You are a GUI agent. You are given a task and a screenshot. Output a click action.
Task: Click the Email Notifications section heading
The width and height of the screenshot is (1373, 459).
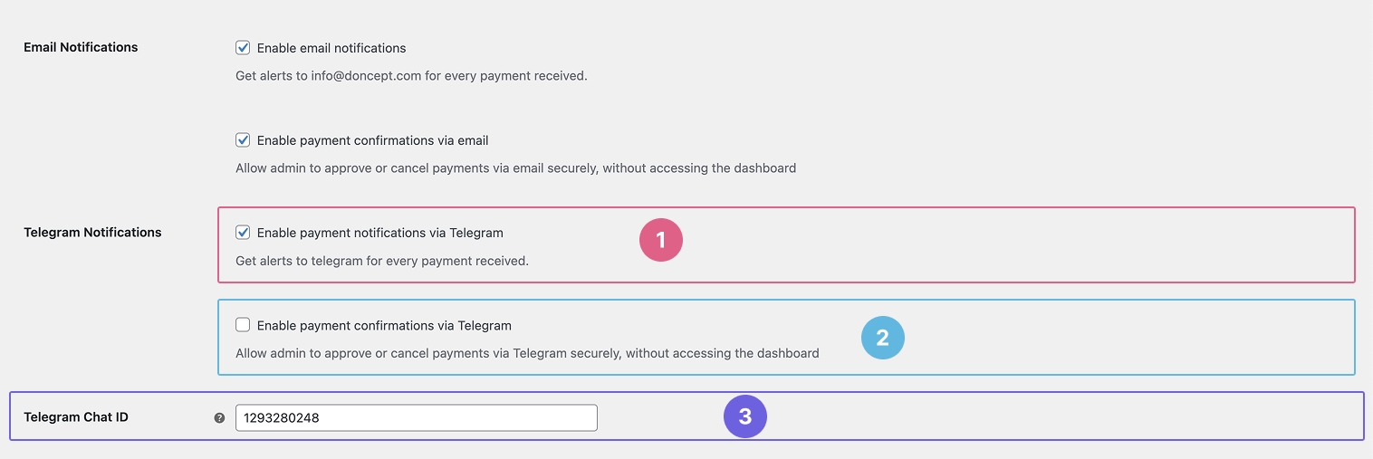[81, 47]
